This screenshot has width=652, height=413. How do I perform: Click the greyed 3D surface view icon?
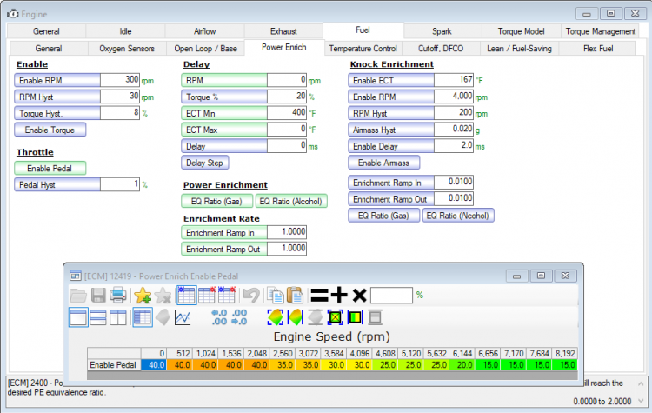[163, 317]
